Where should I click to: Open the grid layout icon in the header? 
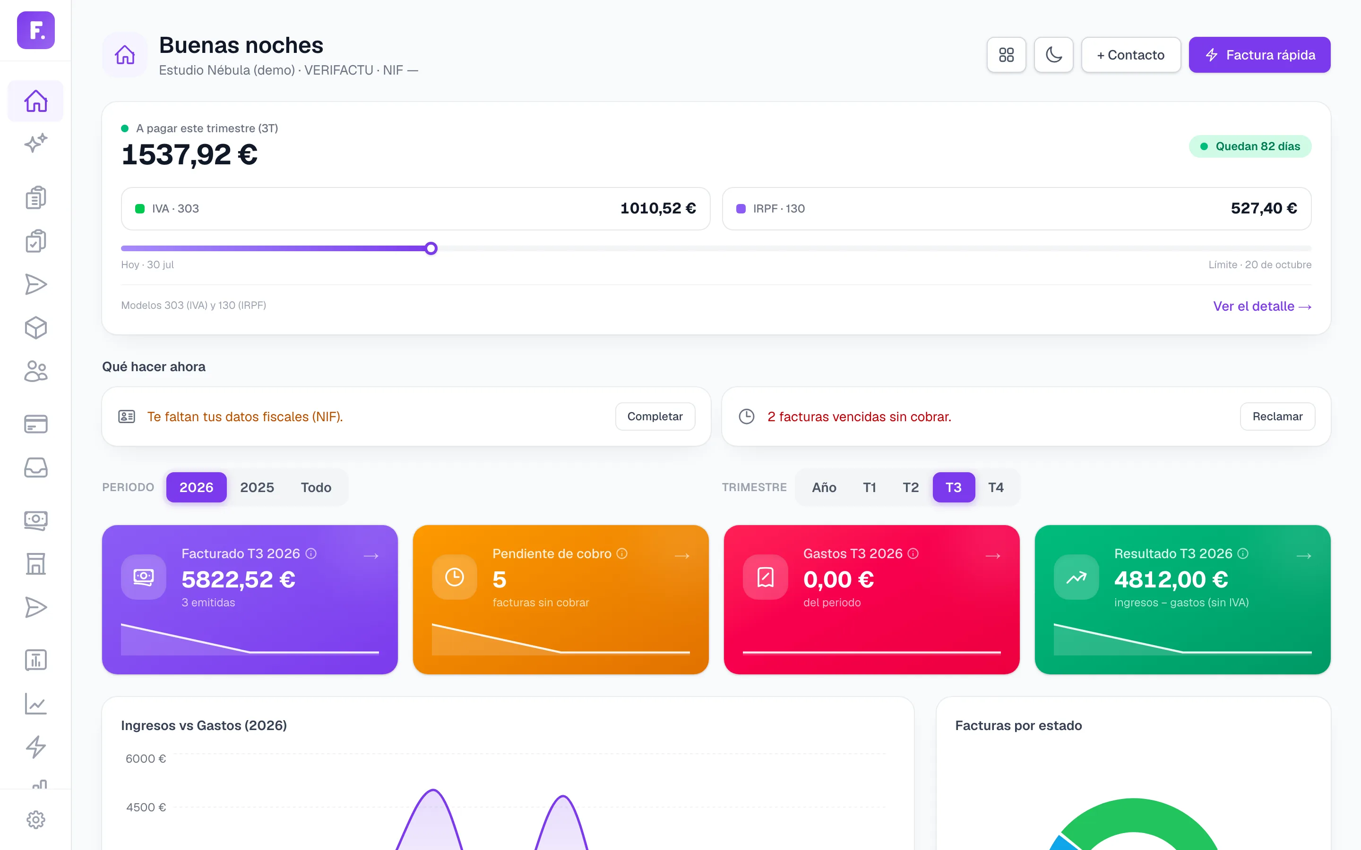coord(1006,54)
